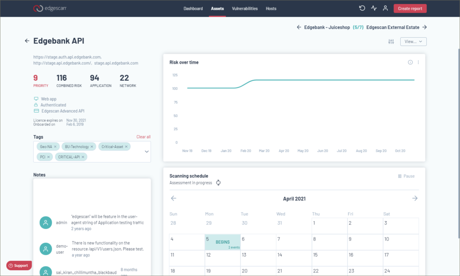Image resolution: width=460 pixels, height=276 pixels.
Task: Click the https://stage.auth.api.edgebank.com URL
Action: click(x=67, y=57)
